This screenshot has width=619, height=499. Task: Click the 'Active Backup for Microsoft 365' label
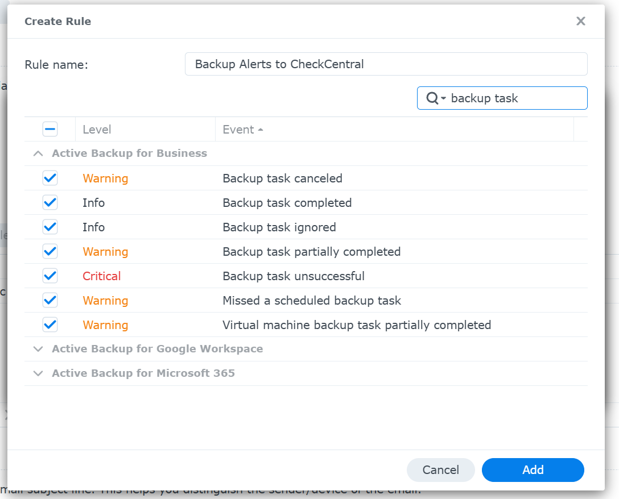(143, 373)
